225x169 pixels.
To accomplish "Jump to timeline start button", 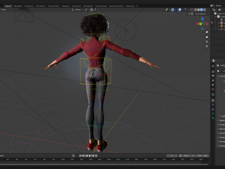I will [x=81, y=156].
